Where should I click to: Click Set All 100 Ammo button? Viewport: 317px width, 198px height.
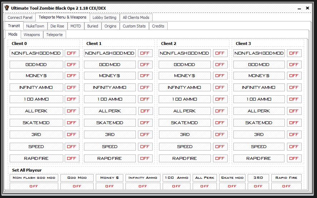click(177, 178)
